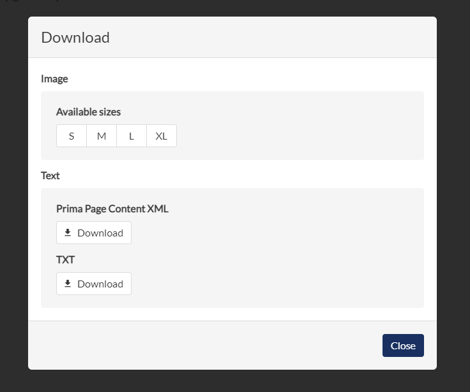Click the download arrow icon under Prima Page Content XML

(x=68, y=233)
